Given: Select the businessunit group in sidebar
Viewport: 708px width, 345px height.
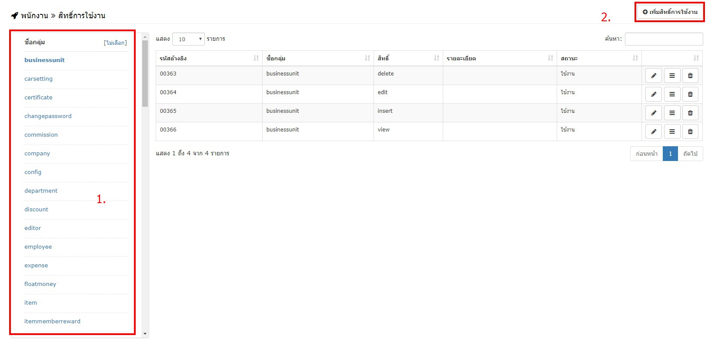Looking at the screenshot, I should point(44,60).
